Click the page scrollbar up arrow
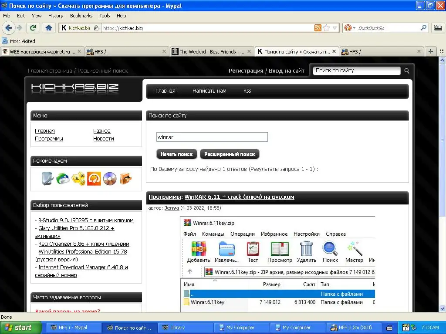This screenshot has width=446, height=334. coord(443,60)
